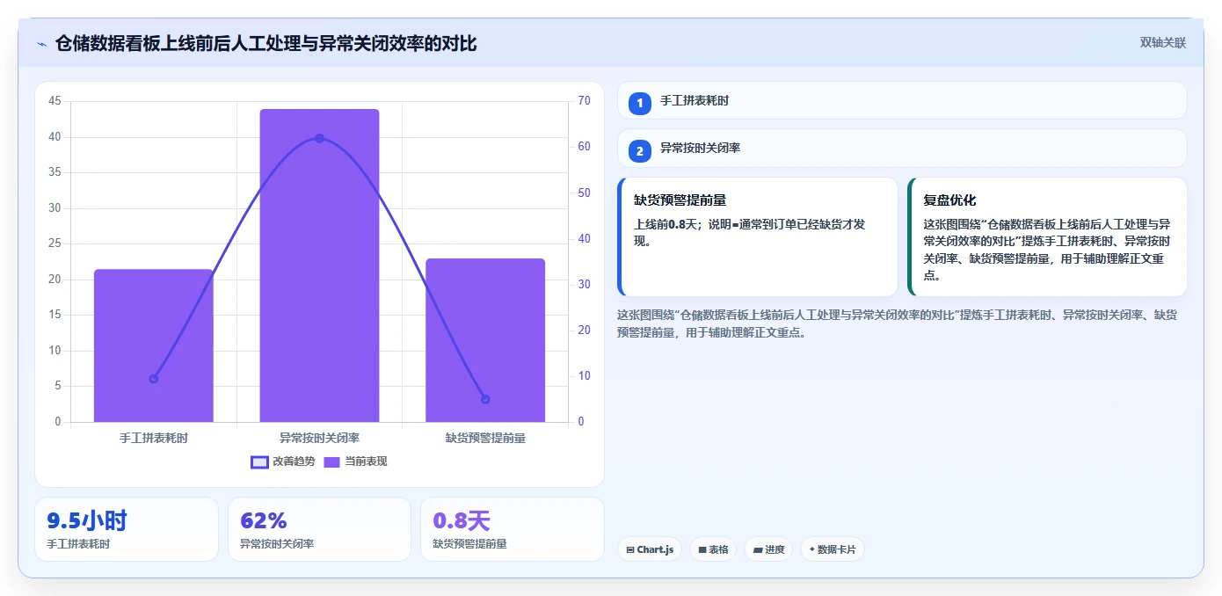Click the 上线前0.8天 description text
1222x596 pixels.
click(x=750, y=232)
